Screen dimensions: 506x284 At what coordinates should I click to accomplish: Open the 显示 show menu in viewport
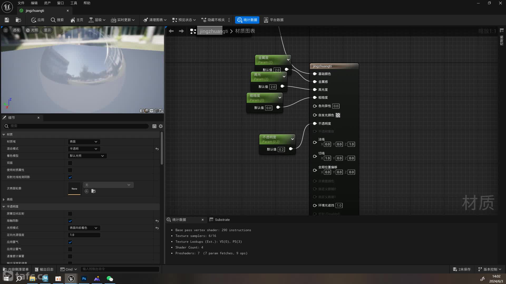47,30
